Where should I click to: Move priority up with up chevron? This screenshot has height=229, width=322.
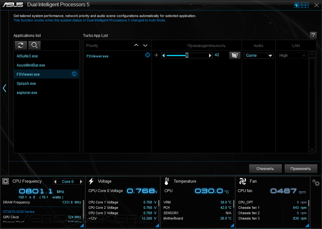[136, 45]
